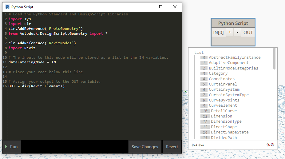Click Save Changes button
The image size is (285, 159).
145,147
